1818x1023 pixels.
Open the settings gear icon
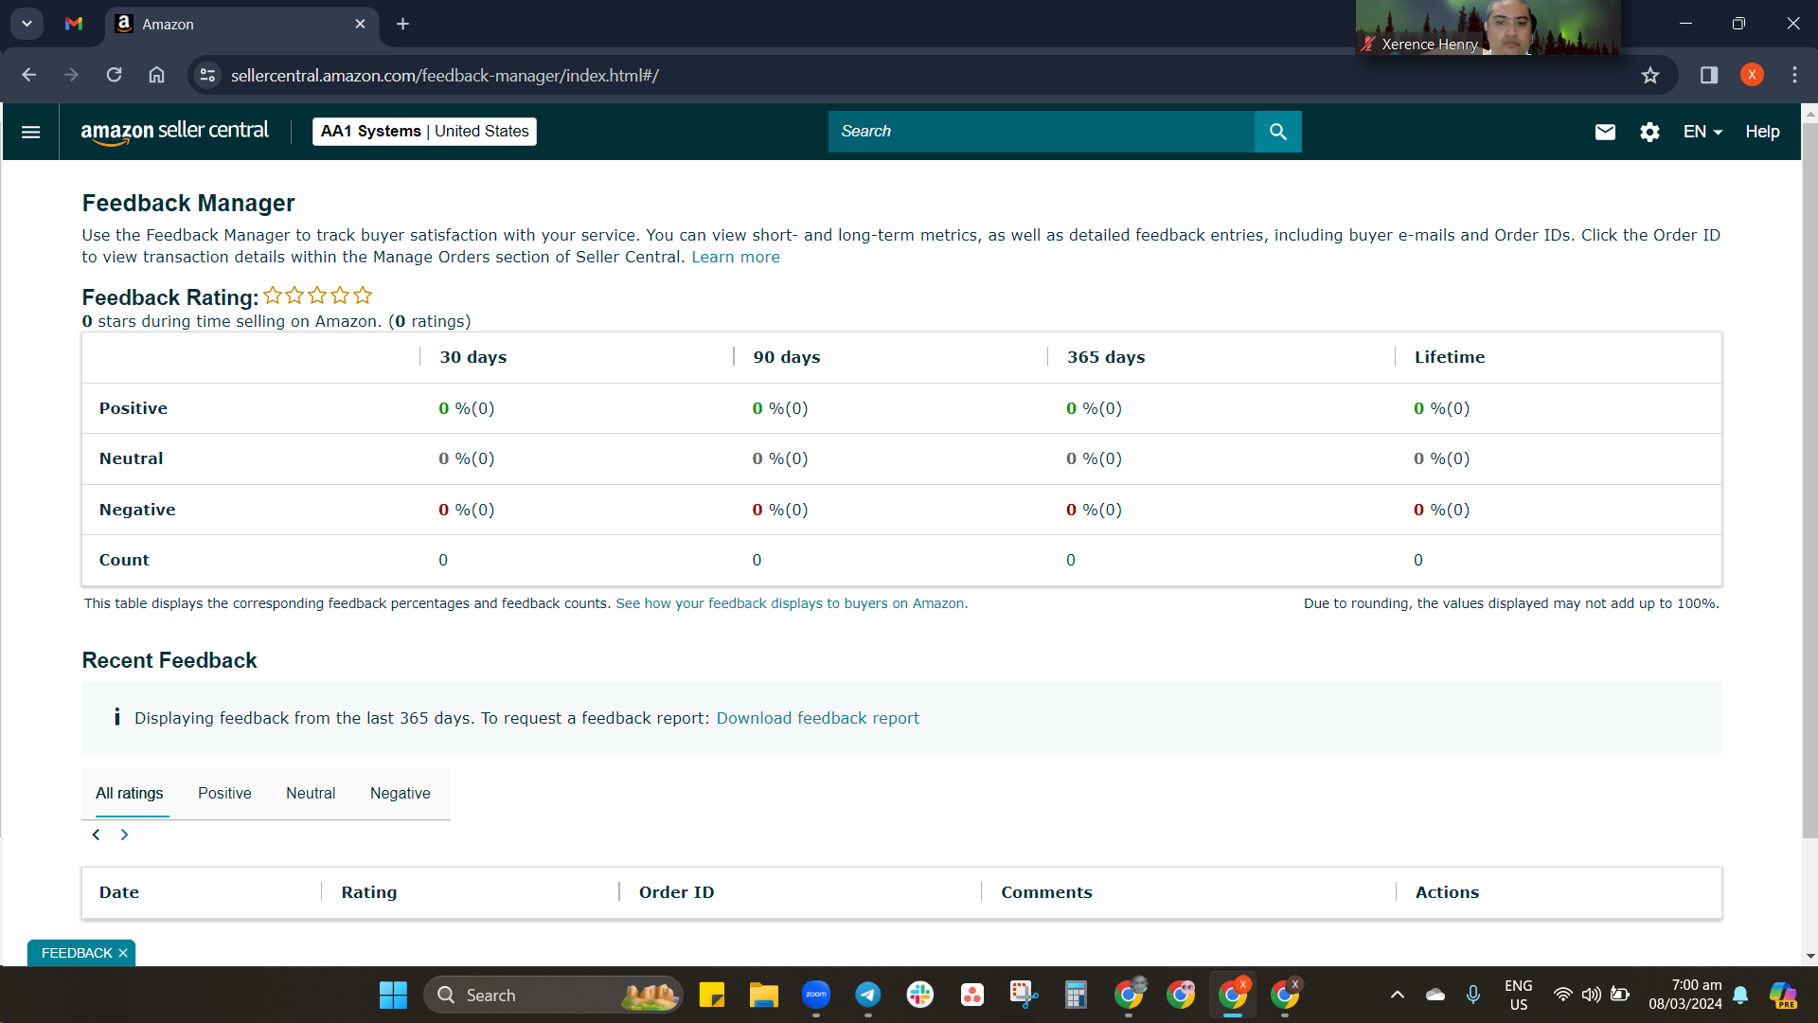[1649, 132]
